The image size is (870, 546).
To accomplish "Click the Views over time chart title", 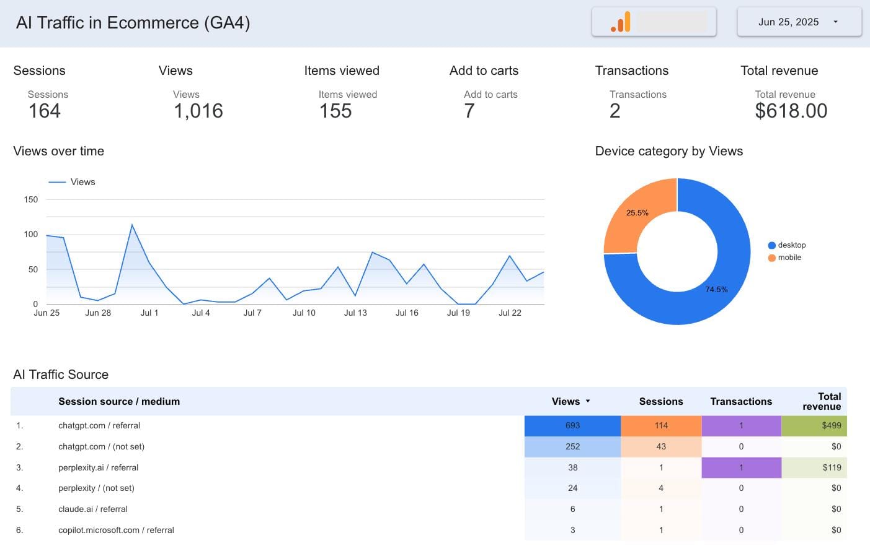I will click(59, 151).
